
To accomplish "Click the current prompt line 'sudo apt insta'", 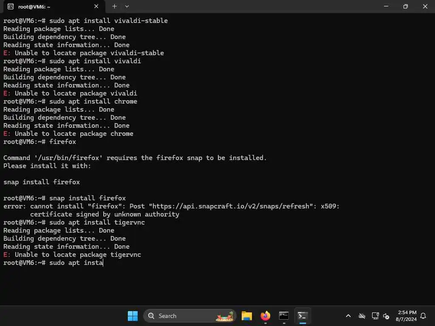I will 76,263.
